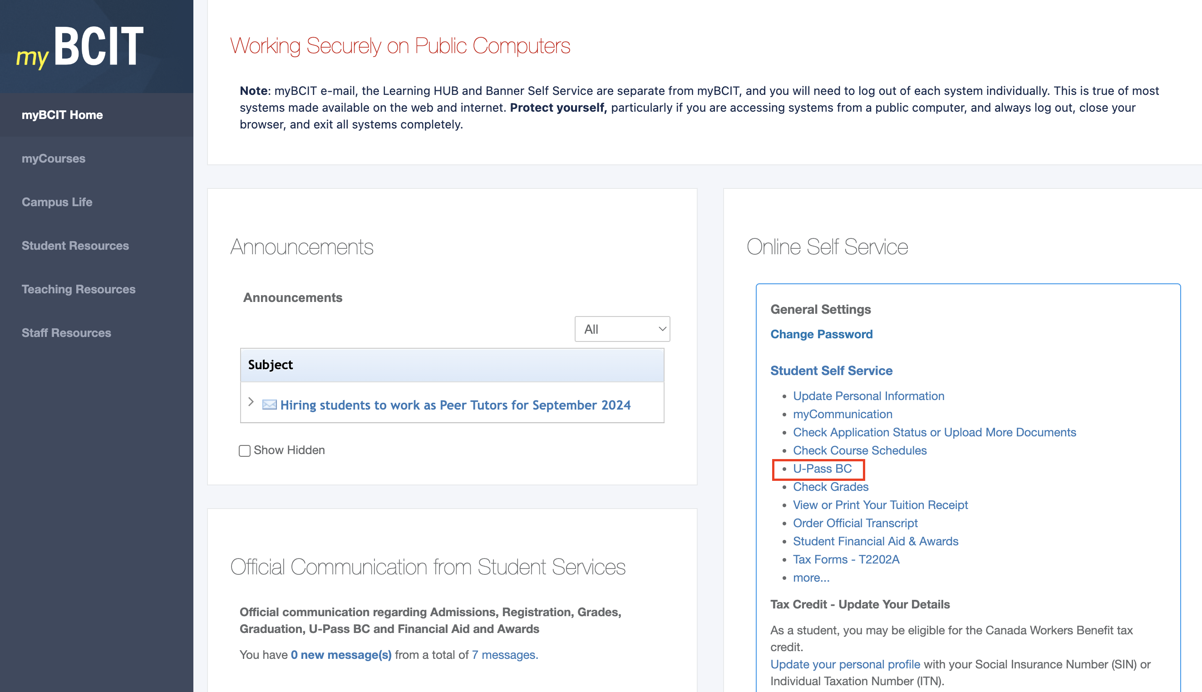Go to Campus Life section
The image size is (1202, 692).
click(57, 202)
